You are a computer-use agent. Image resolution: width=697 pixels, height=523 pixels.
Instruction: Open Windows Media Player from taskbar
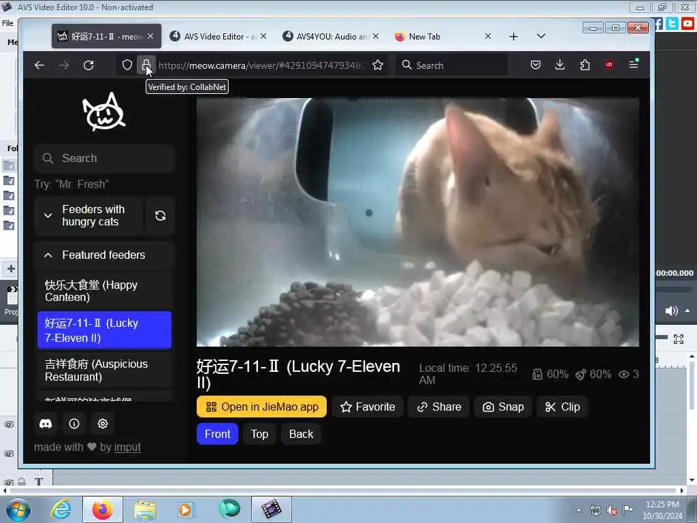pyautogui.click(x=185, y=509)
